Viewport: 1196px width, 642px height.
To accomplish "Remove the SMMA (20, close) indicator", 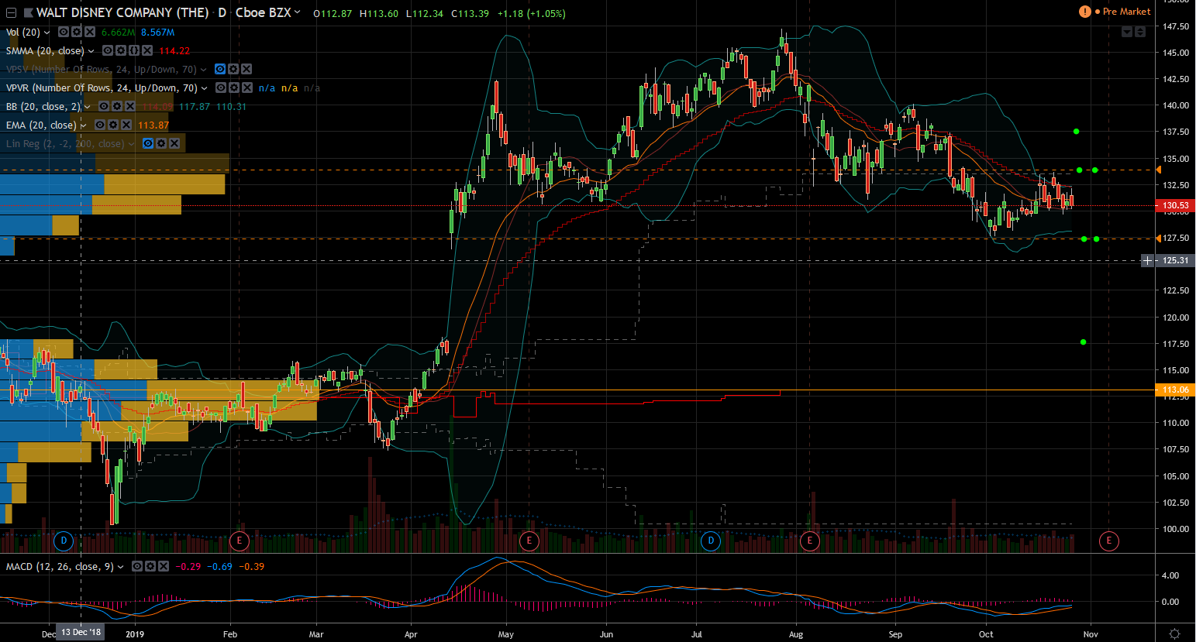I will coord(147,50).
